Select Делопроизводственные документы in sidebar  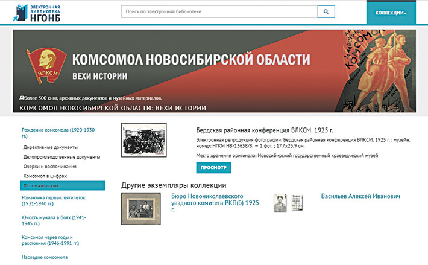click(61, 157)
